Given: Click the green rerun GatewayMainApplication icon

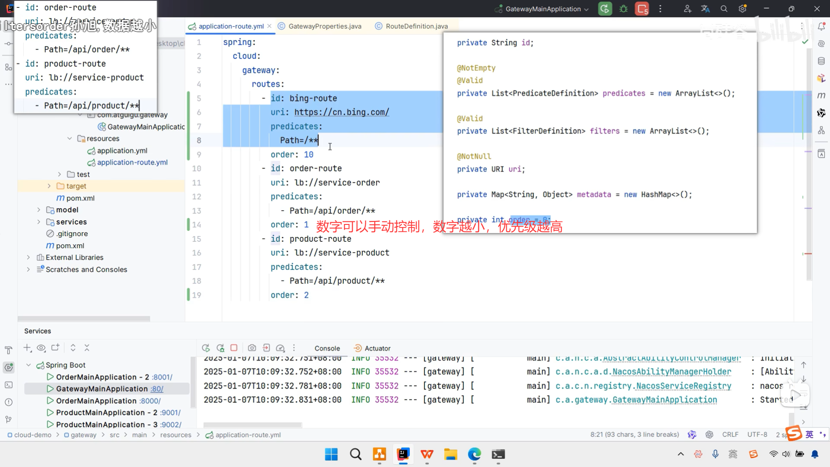Looking at the screenshot, I should point(605,9).
